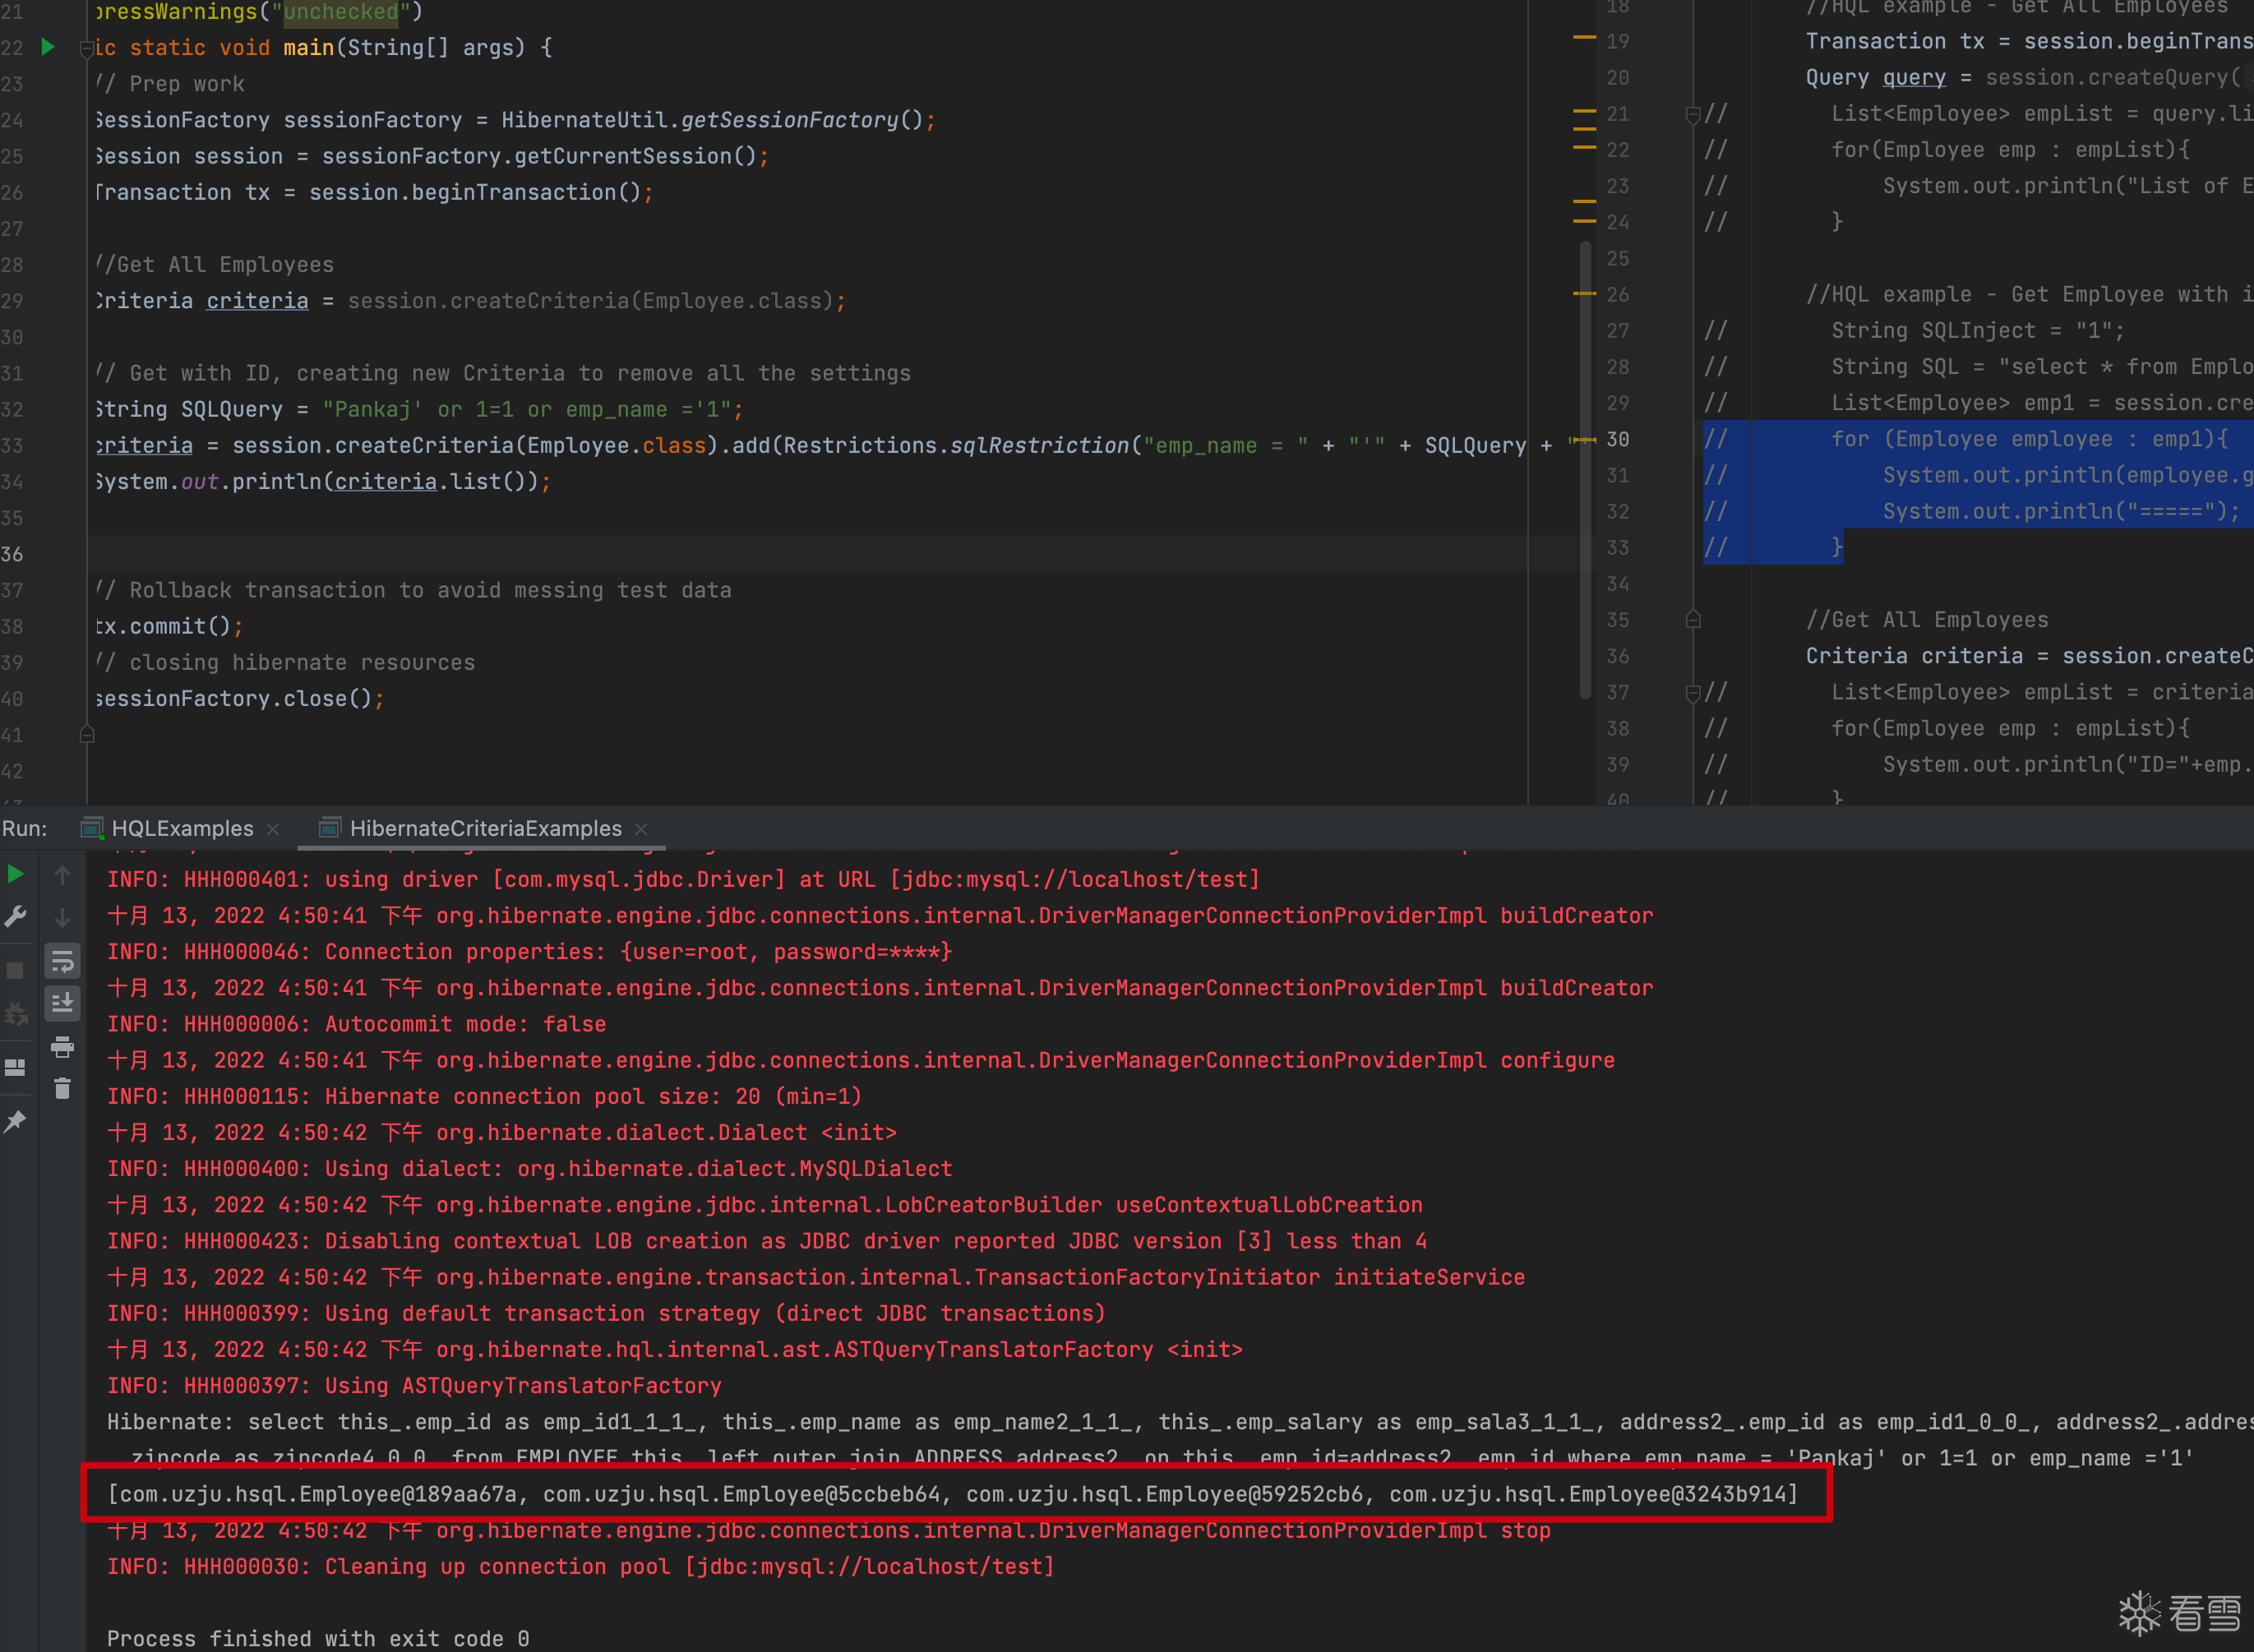Collapse the fold marker at right-pane line 21

[1692, 114]
